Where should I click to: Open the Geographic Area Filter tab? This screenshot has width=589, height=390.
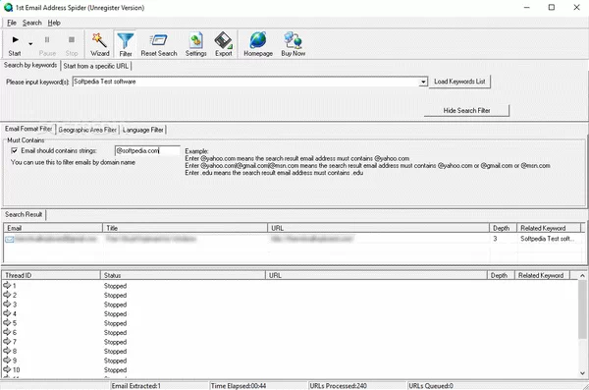point(87,130)
